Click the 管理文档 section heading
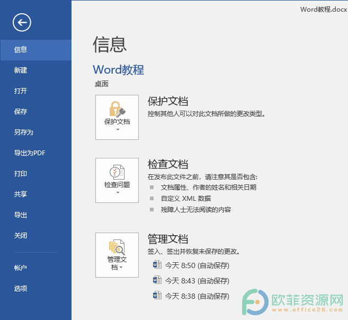 (168, 239)
